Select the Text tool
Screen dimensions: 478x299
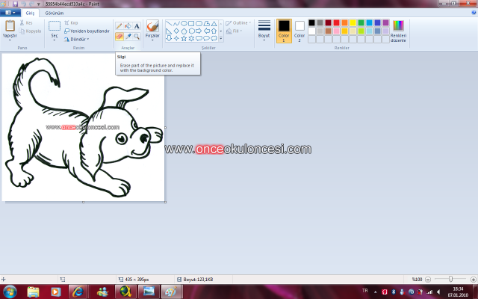tap(137, 25)
